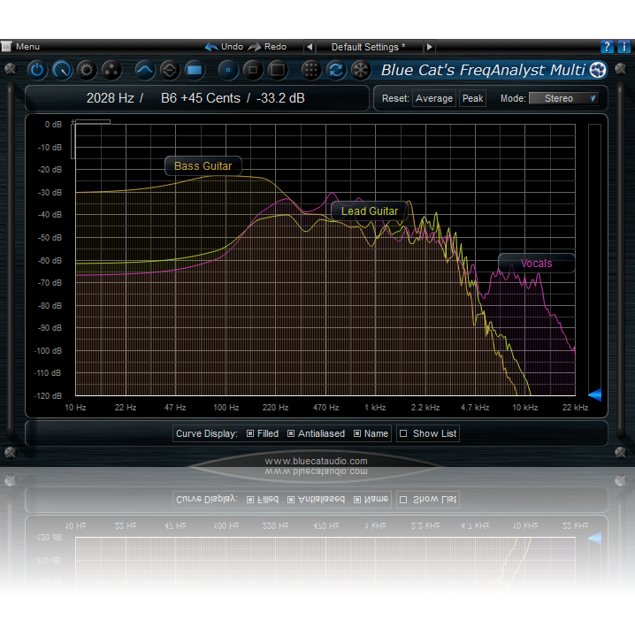
Task: Click the Bass Guitar curve label
Action: point(203,166)
